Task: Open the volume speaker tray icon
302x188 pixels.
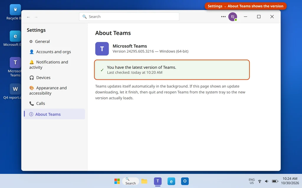Action: coord(267,181)
